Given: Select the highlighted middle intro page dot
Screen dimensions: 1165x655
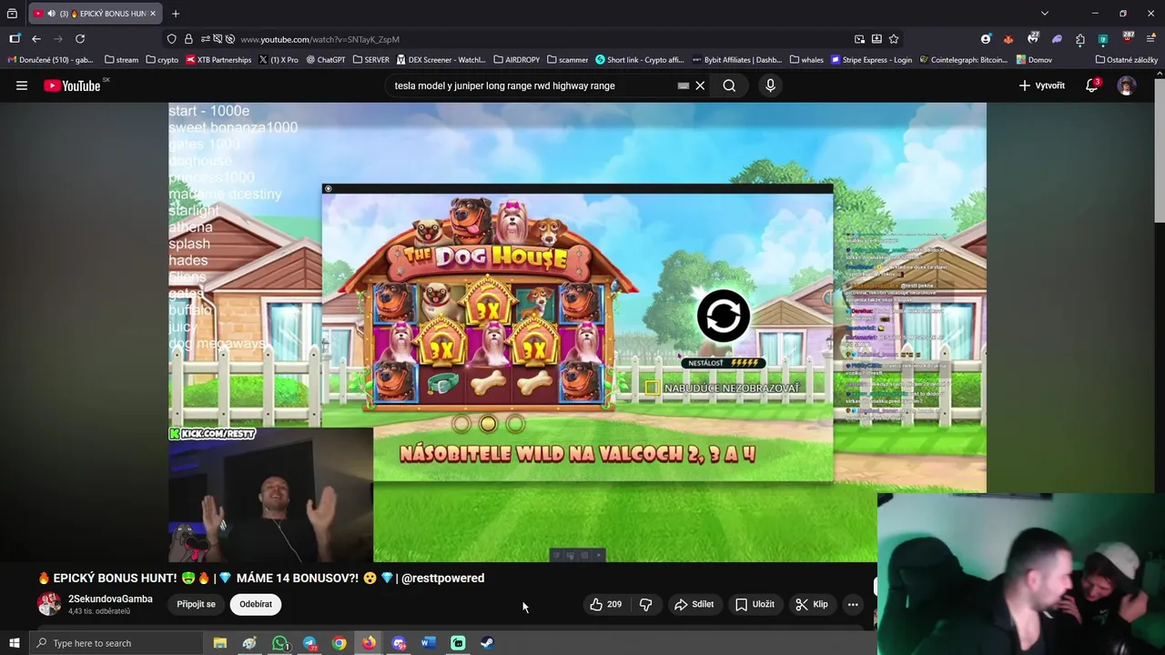Looking at the screenshot, I should pyautogui.click(x=488, y=424).
